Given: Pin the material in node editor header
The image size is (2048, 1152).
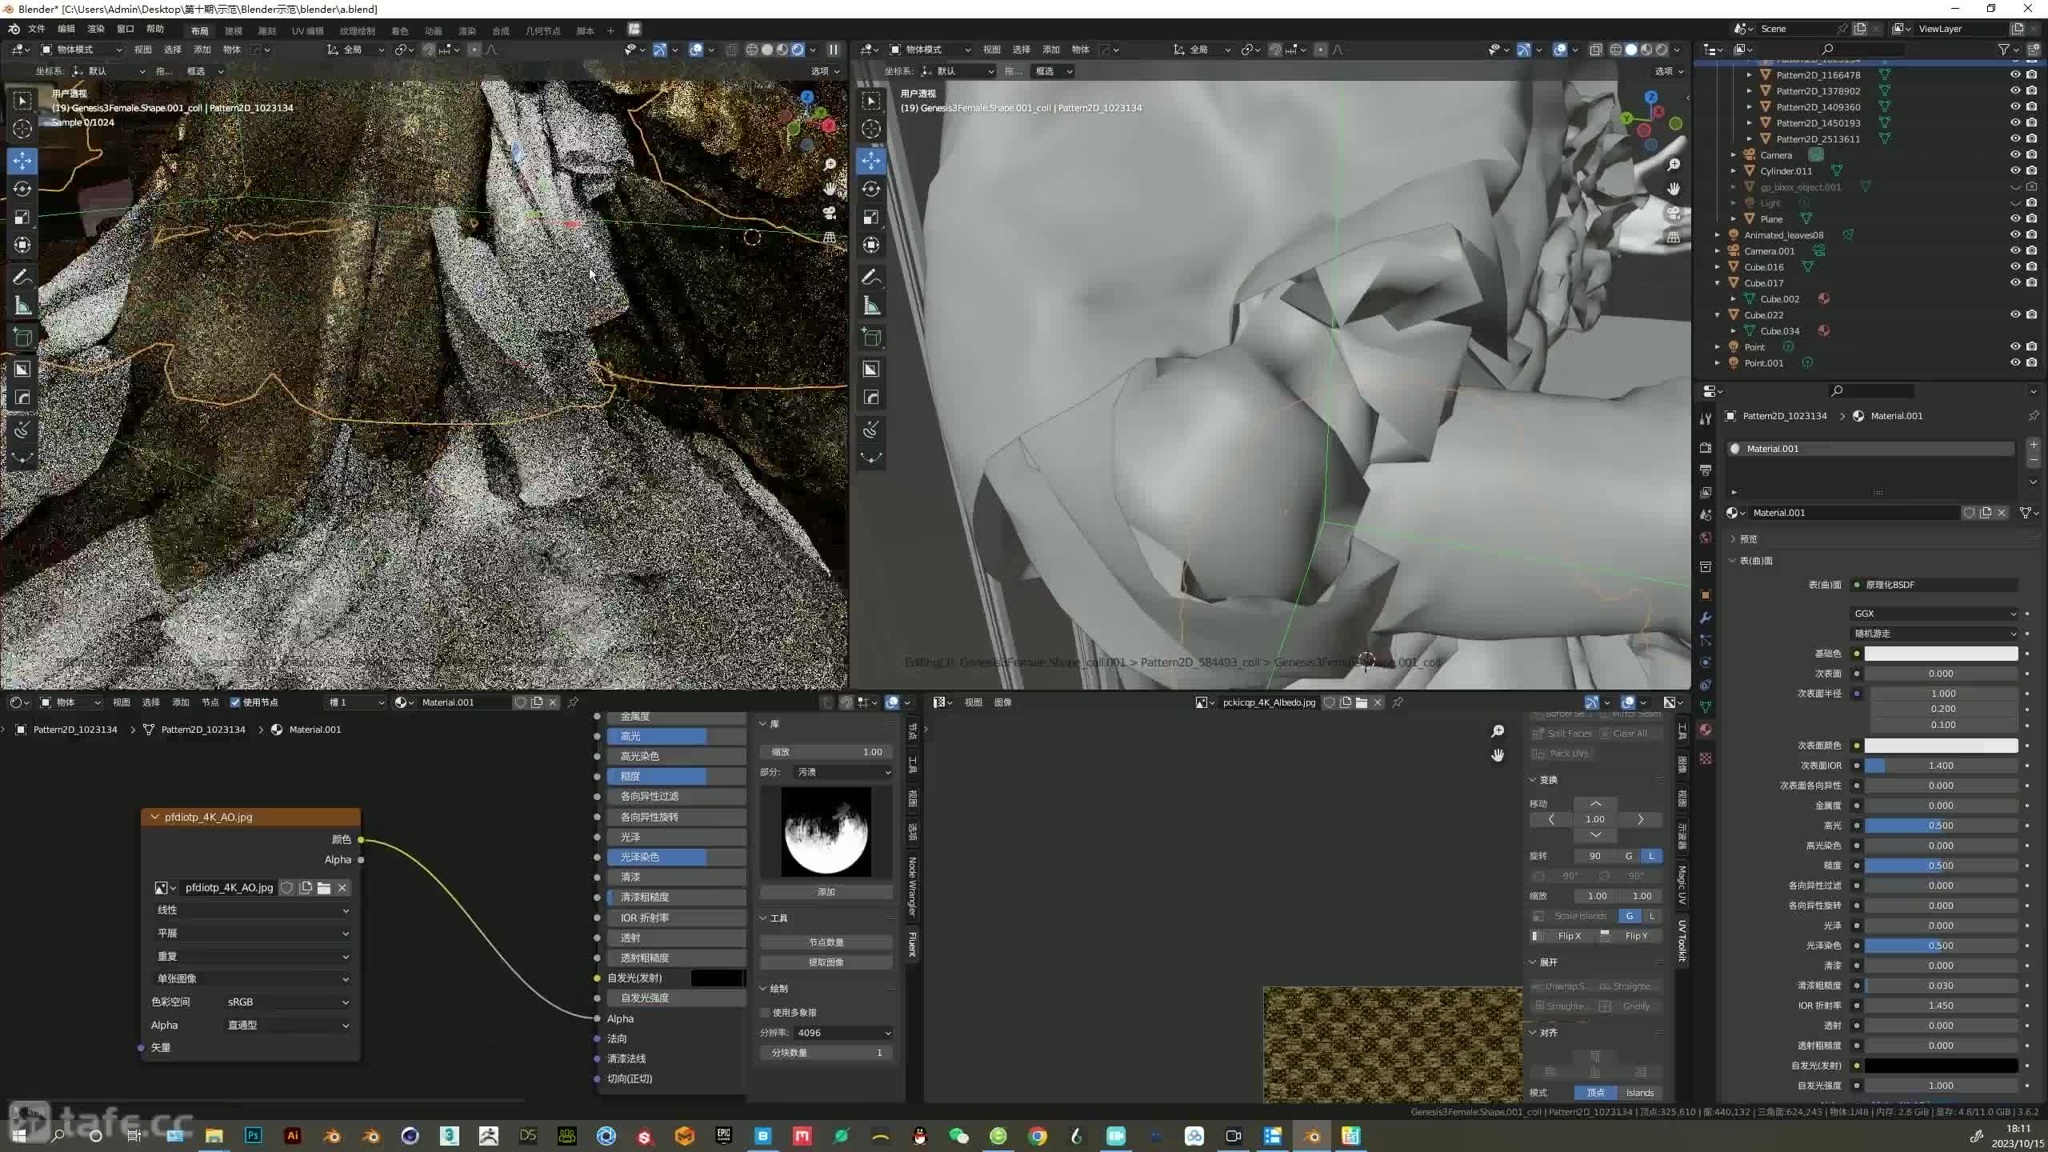Looking at the screenshot, I should click(x=573, y=702).
